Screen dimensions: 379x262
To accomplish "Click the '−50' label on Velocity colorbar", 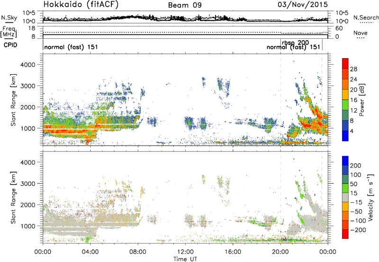I will click(356, 211).
